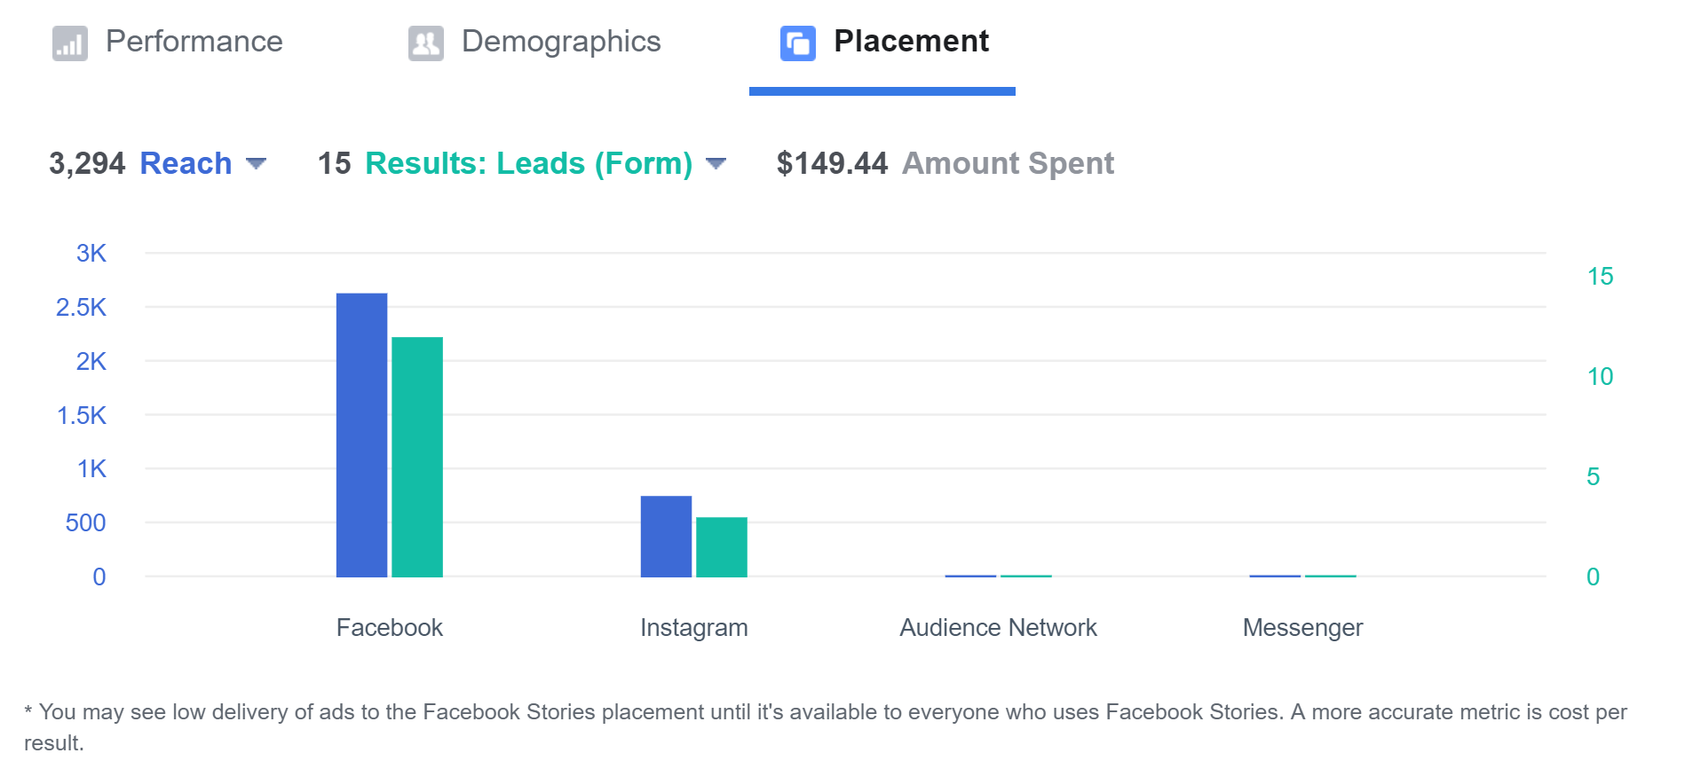Image resolution: width=1685 pixels, height=761 pixels.
Task: Click the Facebook axis label
Action: tap(389, 628)
